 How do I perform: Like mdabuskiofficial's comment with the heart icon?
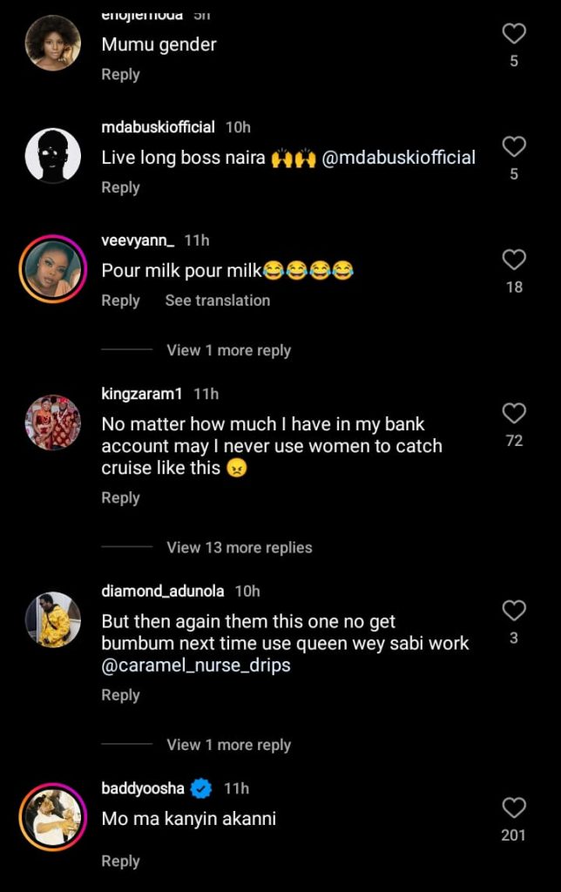click(513, 148)
